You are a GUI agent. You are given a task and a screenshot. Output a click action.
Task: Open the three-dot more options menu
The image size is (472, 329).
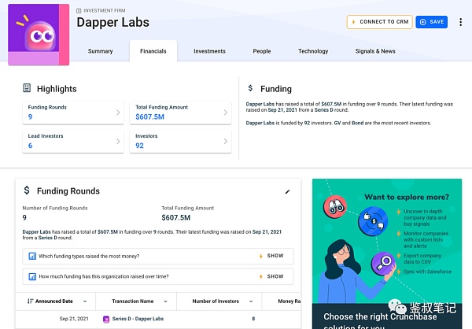(x=460, y=22)
